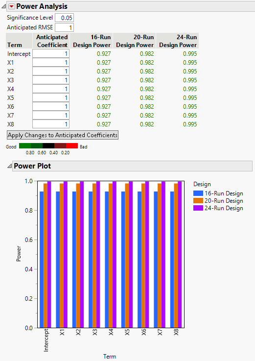Click the Intercept x-axis tick label
The height and width of the screenshot is (361, 255).
coord(46,340)
